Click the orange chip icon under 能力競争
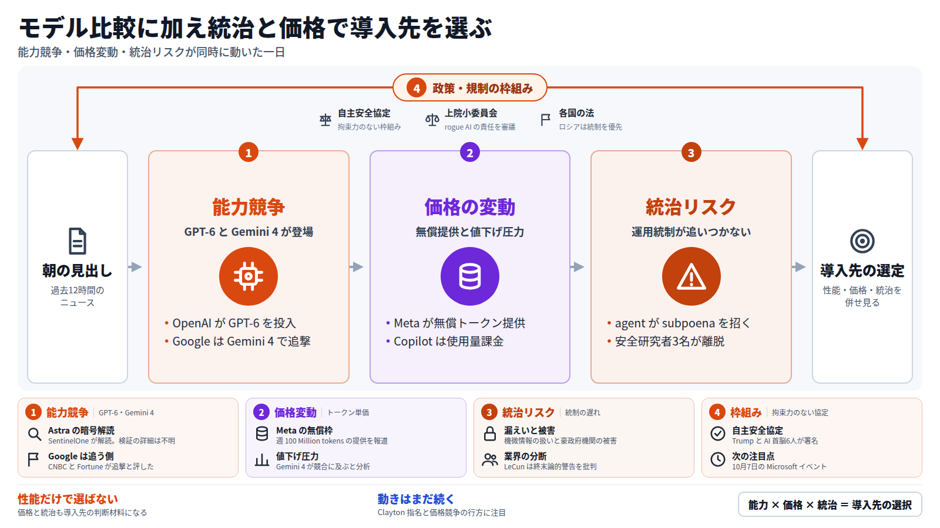Image resolution: width=940 pixels, height=528 pixels. click(249, 276)
